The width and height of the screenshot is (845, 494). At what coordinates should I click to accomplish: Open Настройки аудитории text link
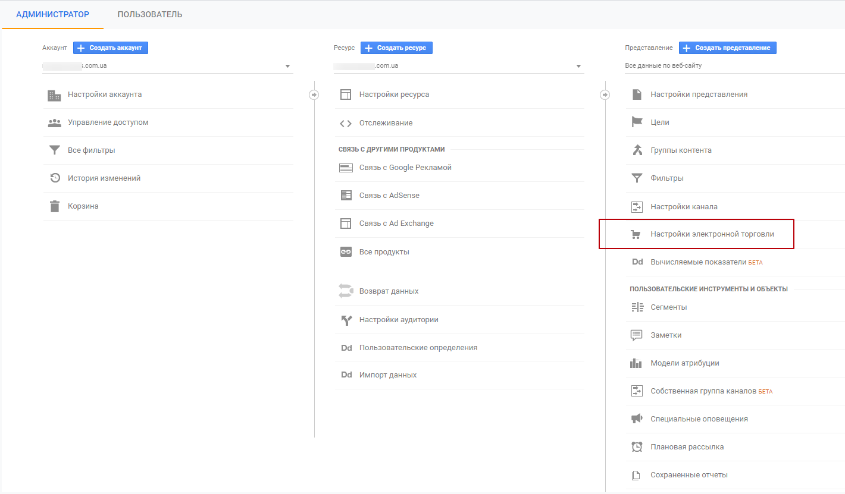coord(399,320)
